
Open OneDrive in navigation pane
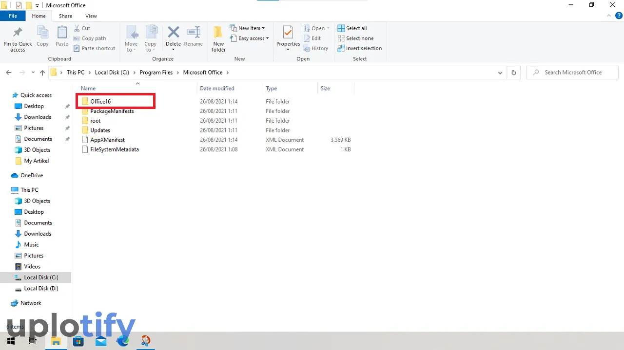[x=32, y=175]
